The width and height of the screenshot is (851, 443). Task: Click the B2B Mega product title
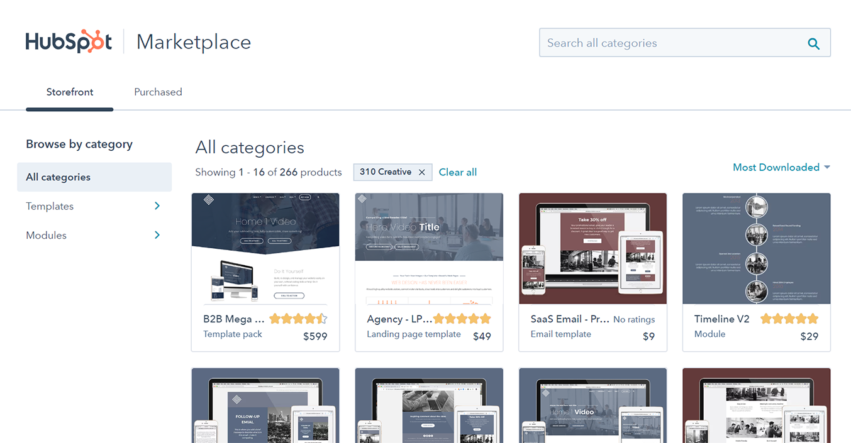[234, 319]
